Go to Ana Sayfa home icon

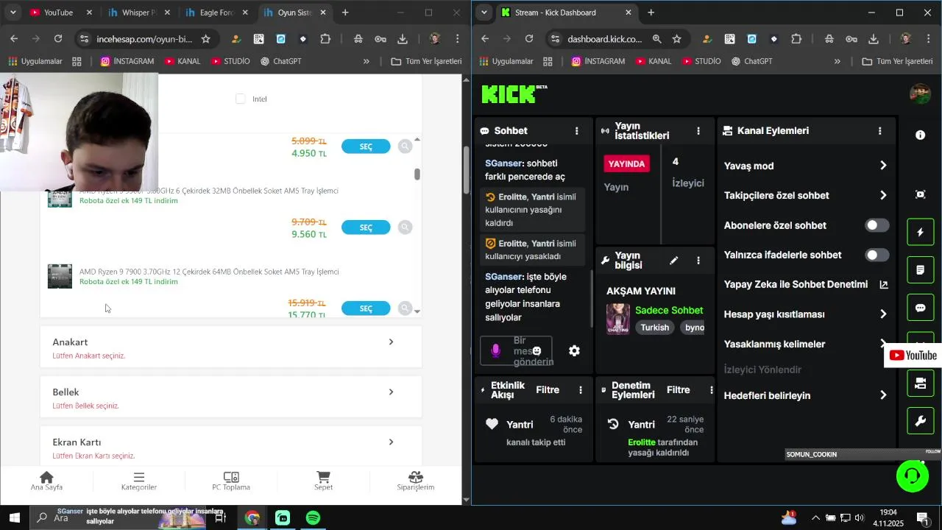click(x=46, y=481)
